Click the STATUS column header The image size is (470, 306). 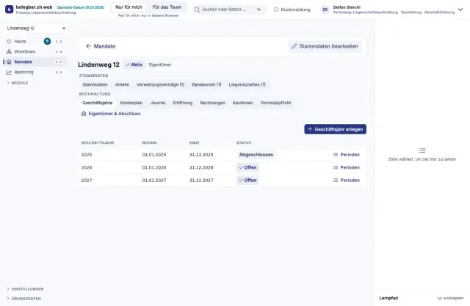pos(244,143)
